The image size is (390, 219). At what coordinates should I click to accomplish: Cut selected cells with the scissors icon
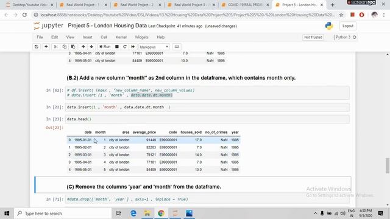tap(55, 47)
